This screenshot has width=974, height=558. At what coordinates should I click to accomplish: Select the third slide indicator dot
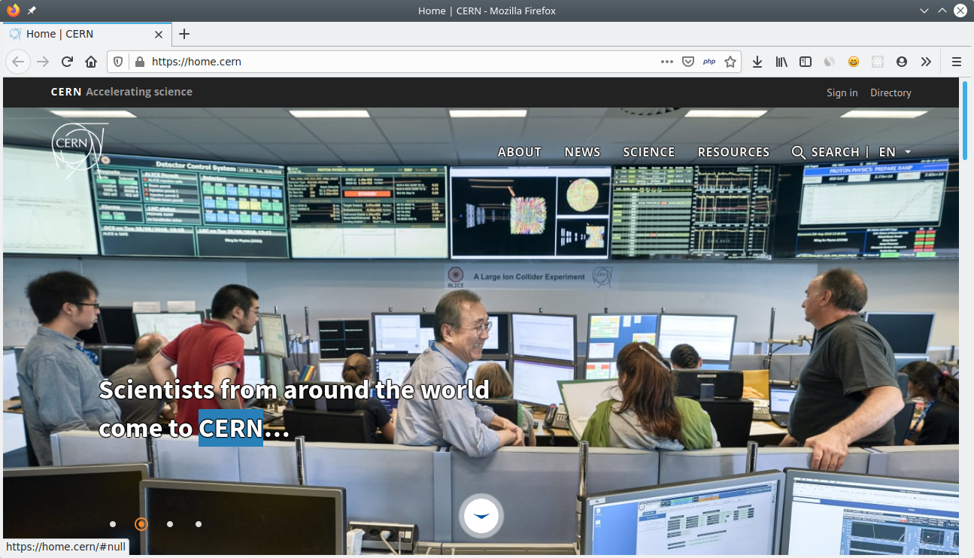click(x=170, y=524)
